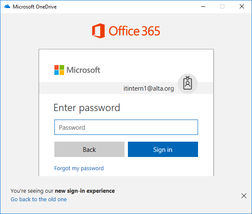Click the Office 365 text heading
This screenshot has width=252, height=214.
pyautogui.click(x=134, y=31)
